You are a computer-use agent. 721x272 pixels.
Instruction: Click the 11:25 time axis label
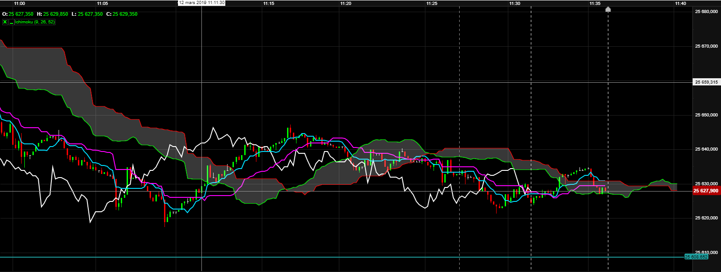432,4
